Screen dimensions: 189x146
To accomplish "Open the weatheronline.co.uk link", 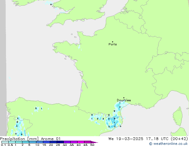I will [168, 144].
